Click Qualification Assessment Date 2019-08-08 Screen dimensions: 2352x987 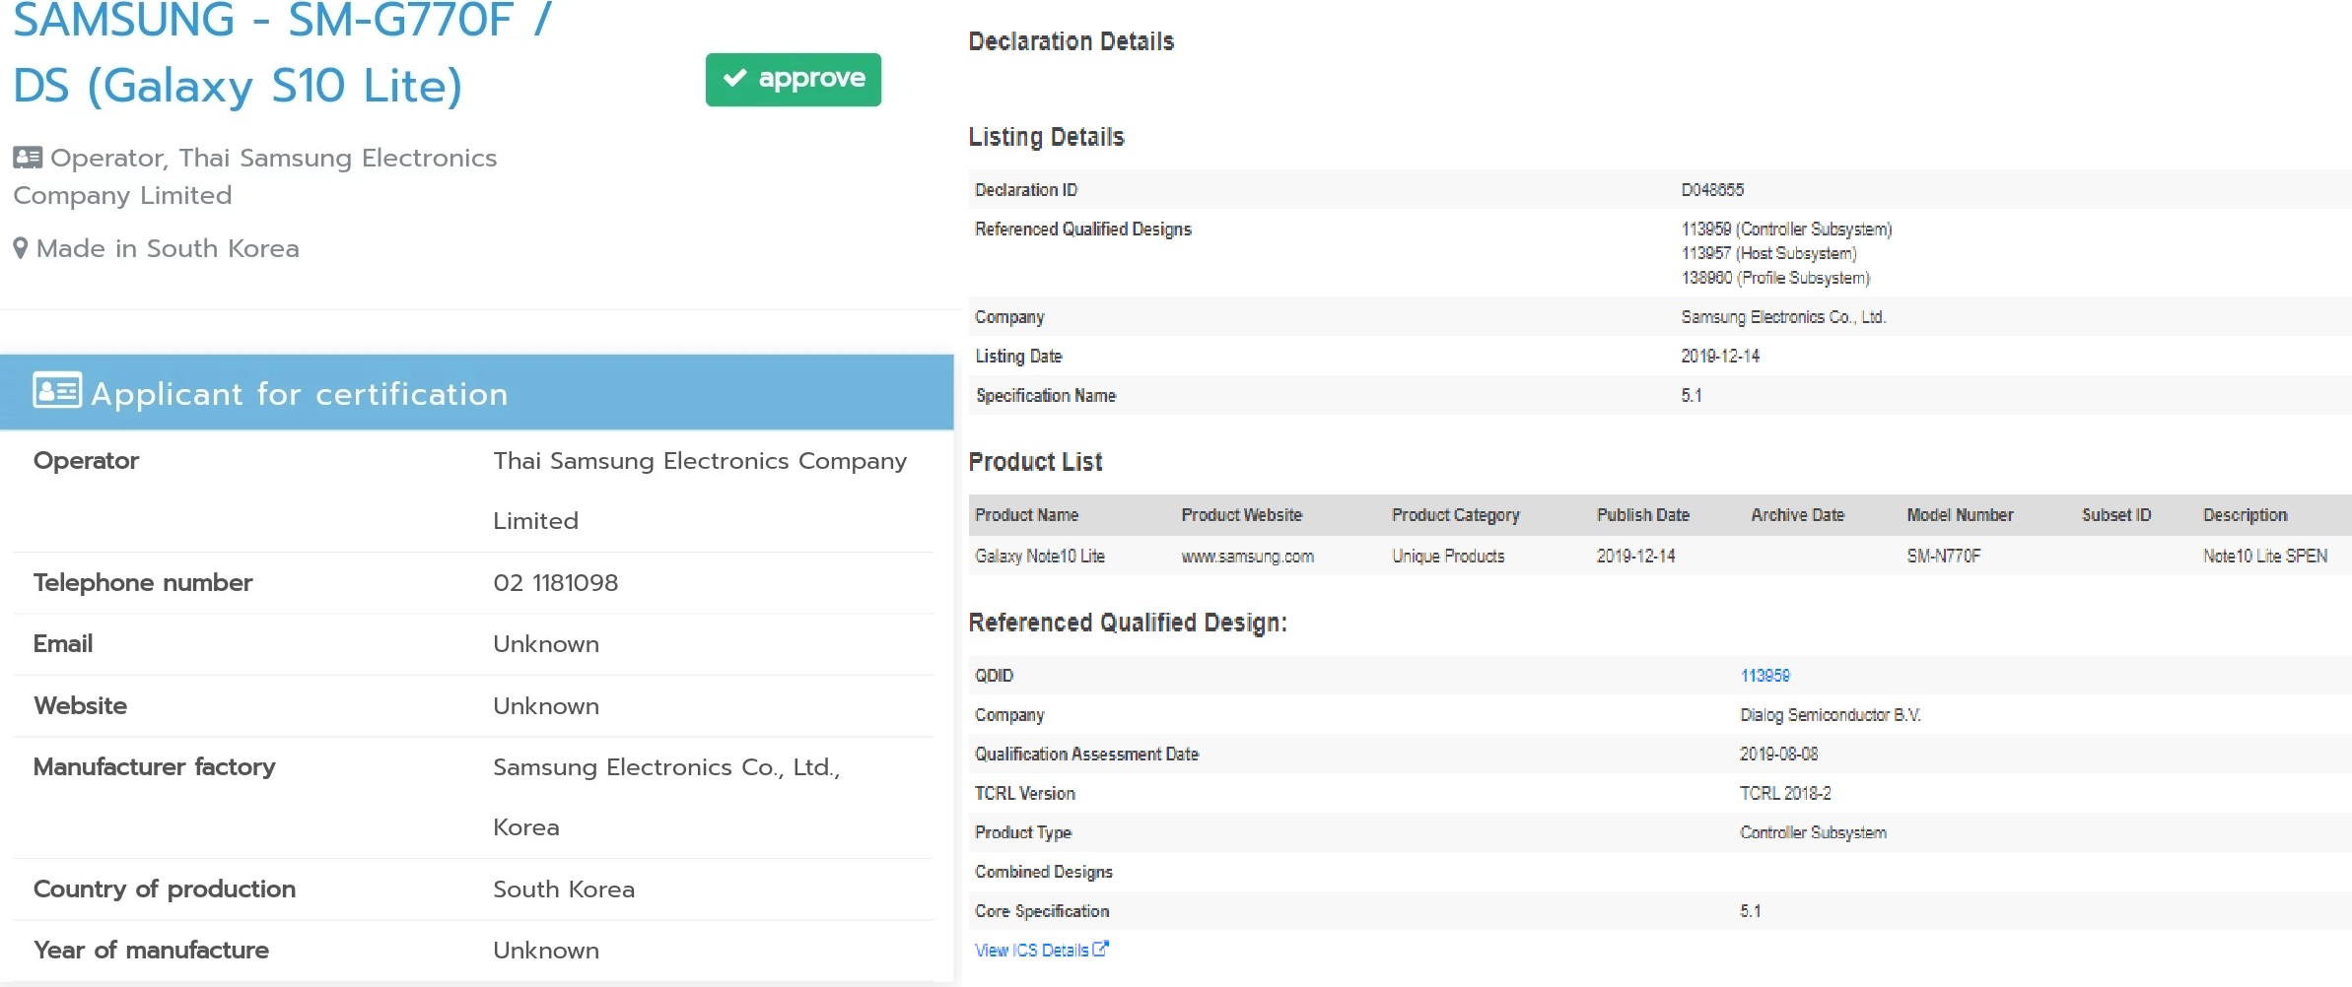click(1778, 755)
